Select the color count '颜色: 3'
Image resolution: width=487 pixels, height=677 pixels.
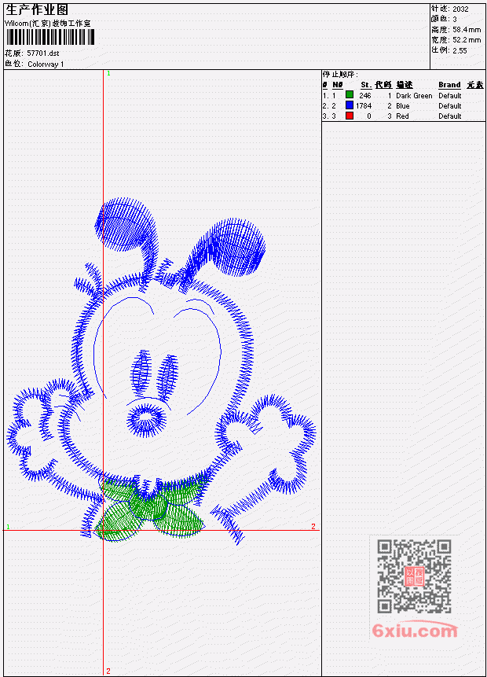click(x=444, y=19)
